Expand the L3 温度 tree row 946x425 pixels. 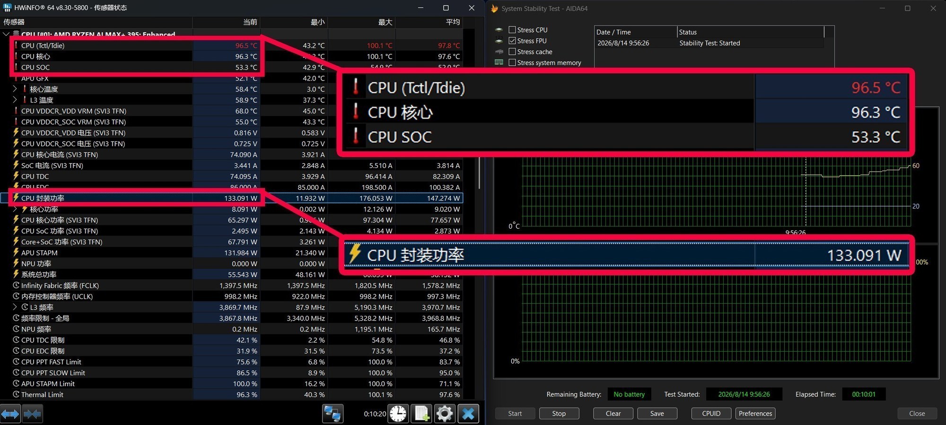[15, 99]
